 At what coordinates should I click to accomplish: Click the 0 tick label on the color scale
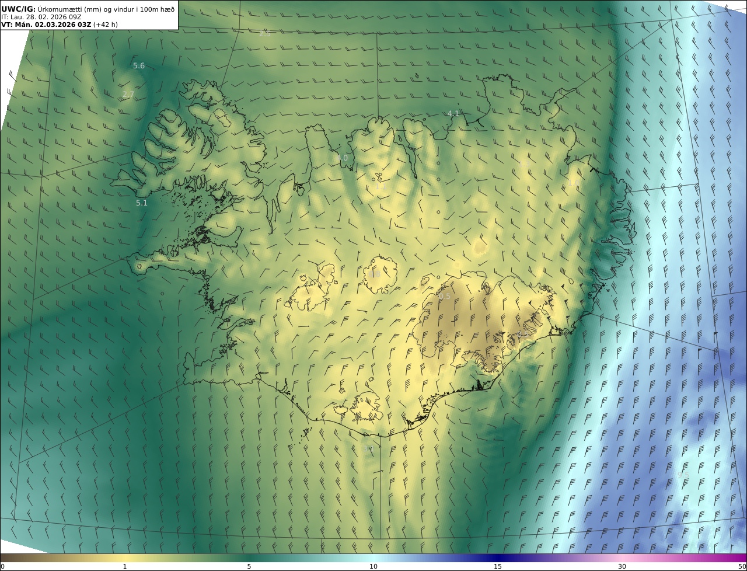coord(2,566)
